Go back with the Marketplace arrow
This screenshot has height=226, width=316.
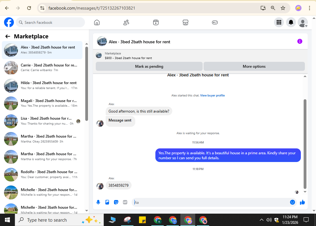(8, 36)
